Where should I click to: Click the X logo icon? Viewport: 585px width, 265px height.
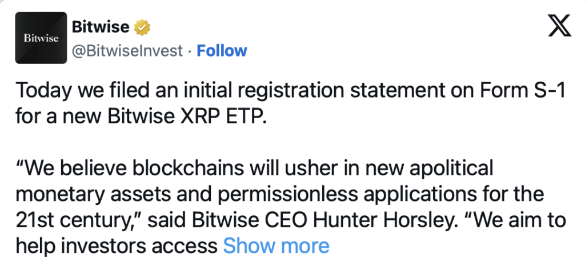559,25
